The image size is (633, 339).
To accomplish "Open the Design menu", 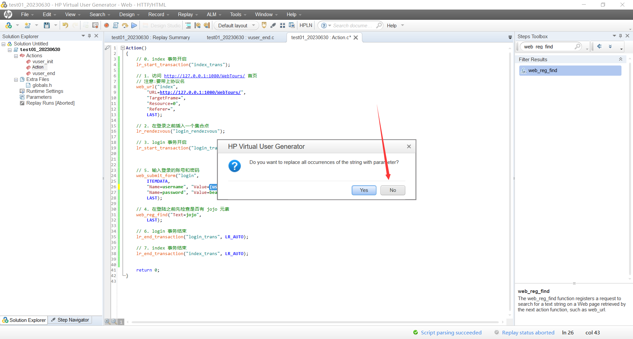I will (129, 14).
